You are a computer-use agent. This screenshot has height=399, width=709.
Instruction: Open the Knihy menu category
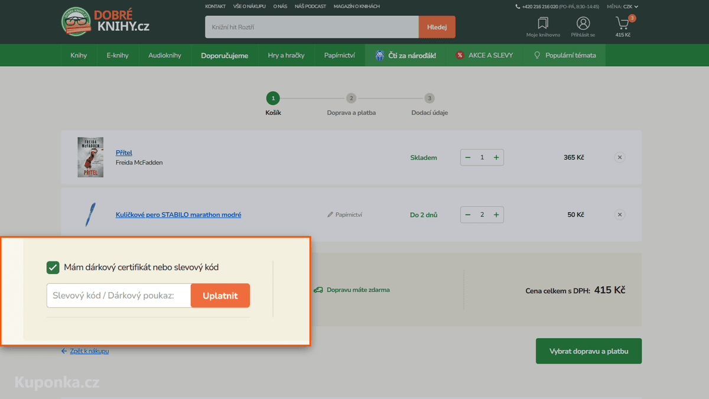[79, 56]
